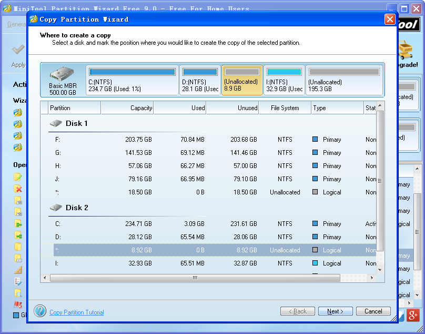Select the I: 32.93 GB partition row
425x334 pixels.
(x=208, y=263)
